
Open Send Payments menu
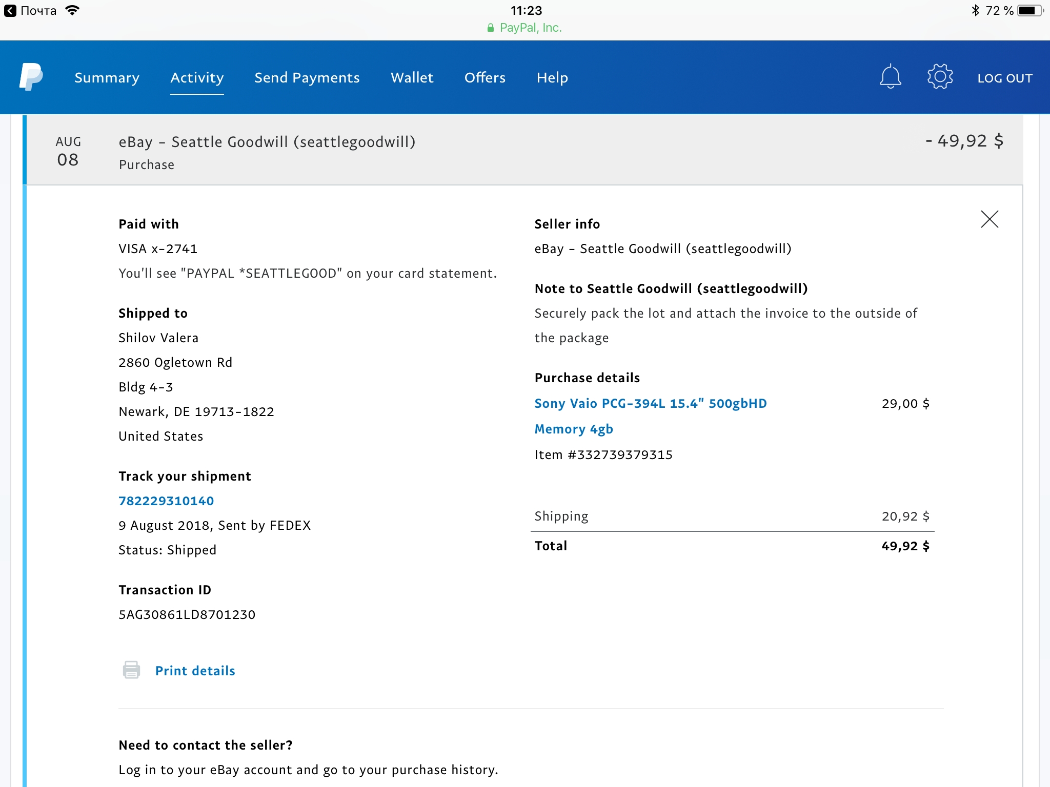coord(307,78)
